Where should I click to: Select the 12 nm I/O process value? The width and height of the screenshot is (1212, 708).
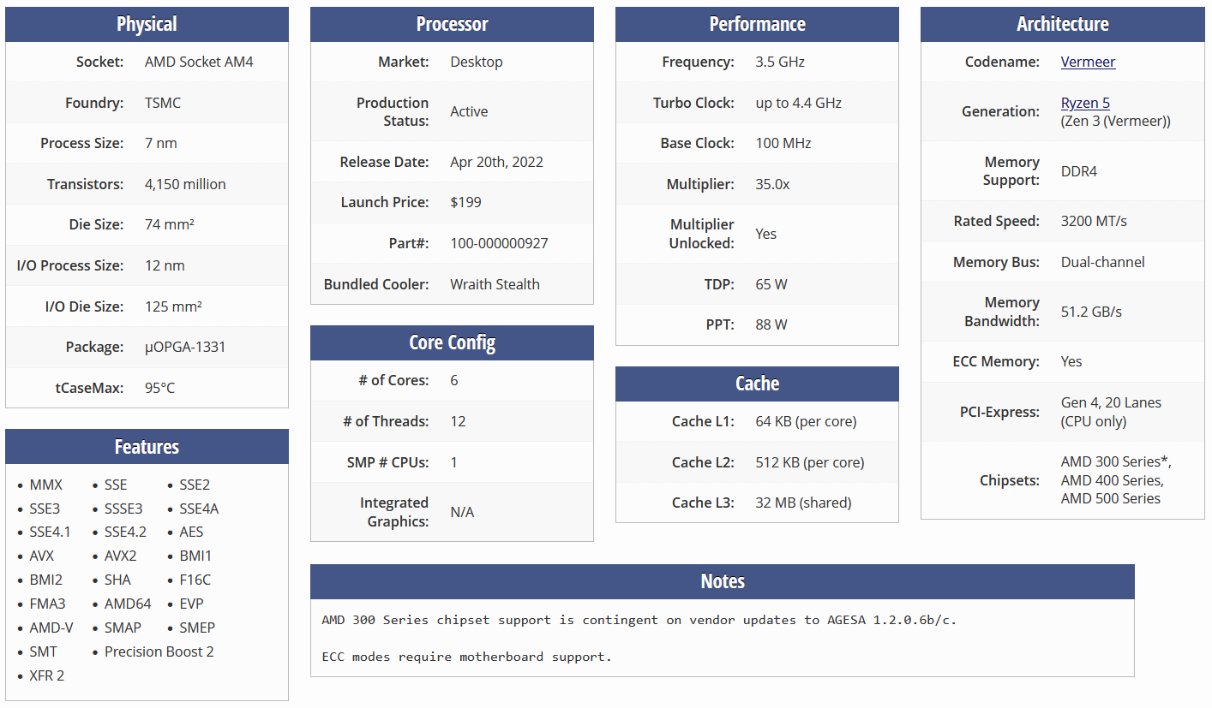(165, 265)
